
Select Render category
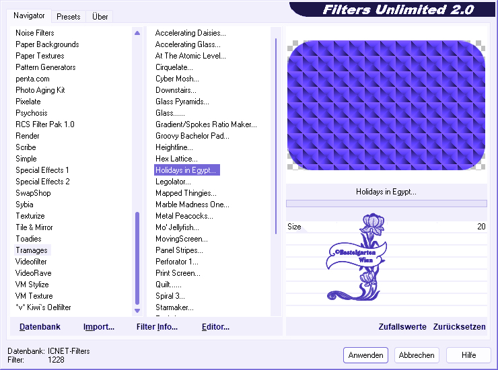(x=28, y=136)
